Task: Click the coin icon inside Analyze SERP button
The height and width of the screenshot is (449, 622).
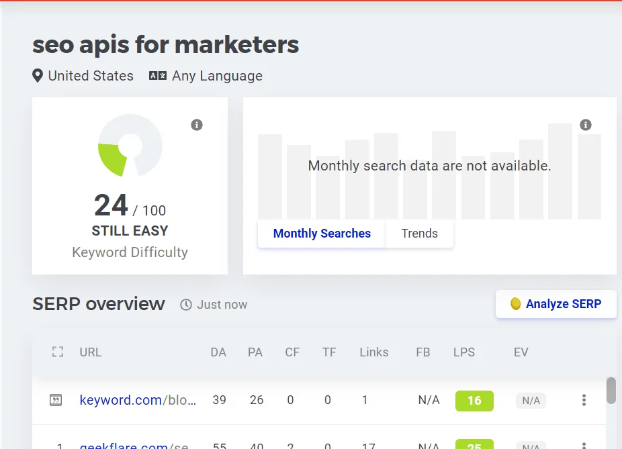Action: pos(515,303)
